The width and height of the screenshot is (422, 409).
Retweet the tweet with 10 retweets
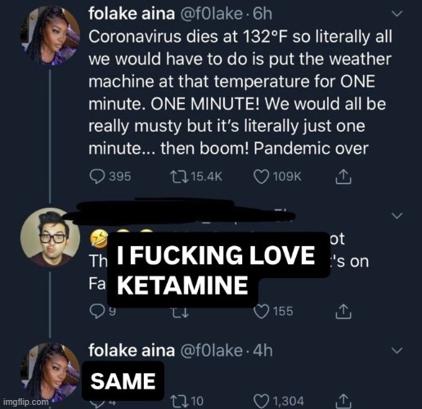[179, 401]
